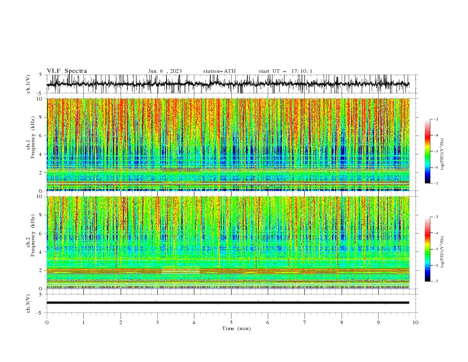This screenshot has width=468, height=362.
Task: Click time axis tick label 0
Action: [47, 322]
